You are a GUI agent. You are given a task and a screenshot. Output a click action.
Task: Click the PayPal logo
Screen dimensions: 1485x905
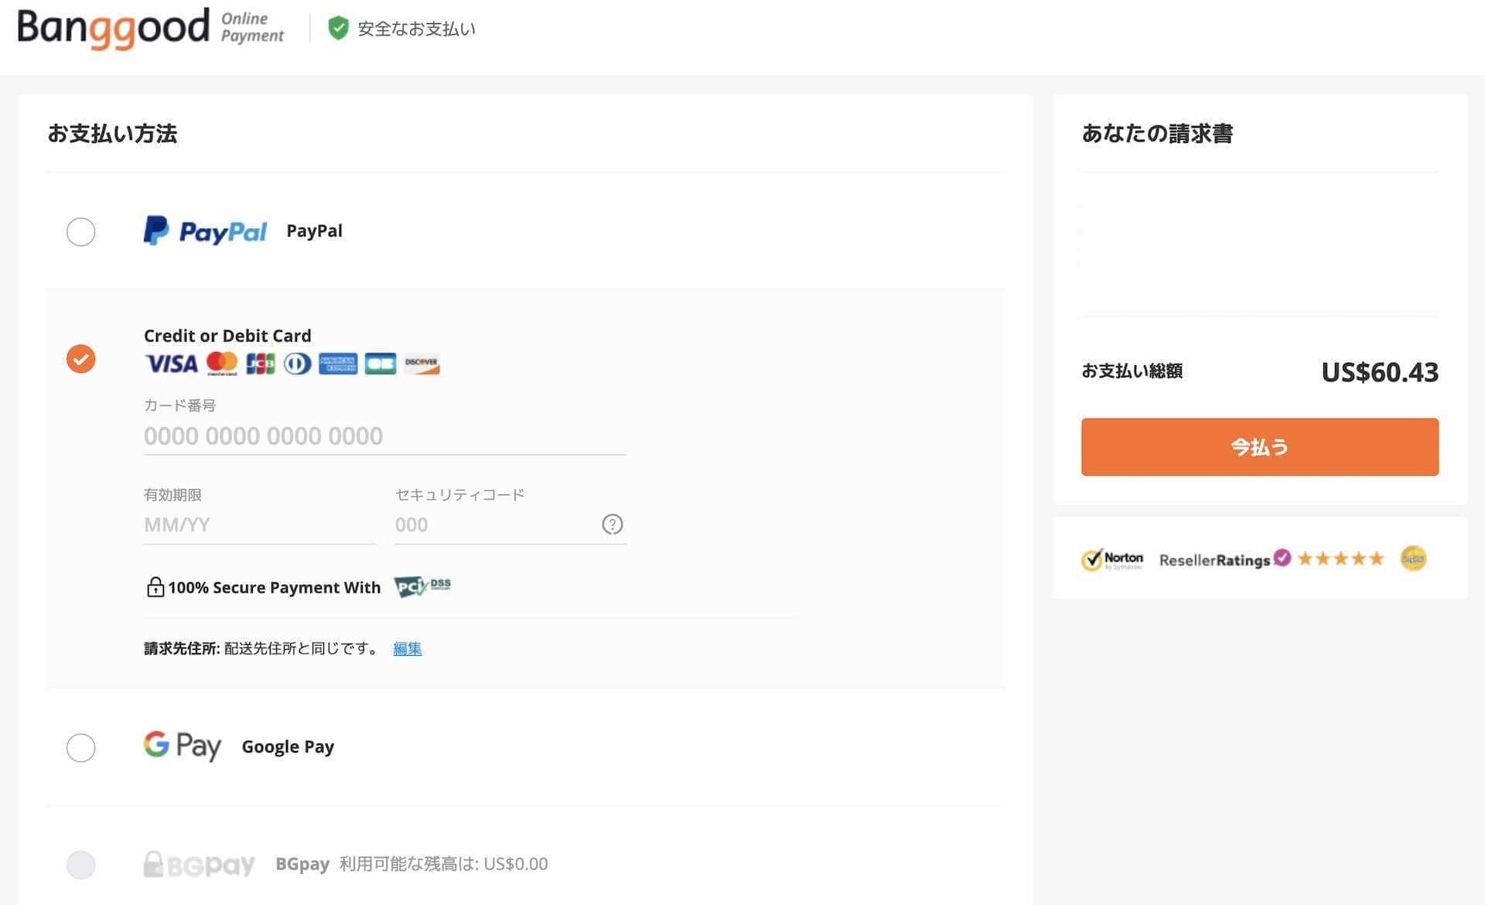click(x=205, y=231)
